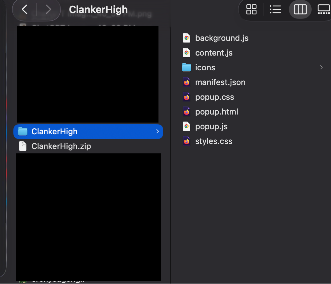Click the ClankerHigh folder icon in the left column

point(23,132)
